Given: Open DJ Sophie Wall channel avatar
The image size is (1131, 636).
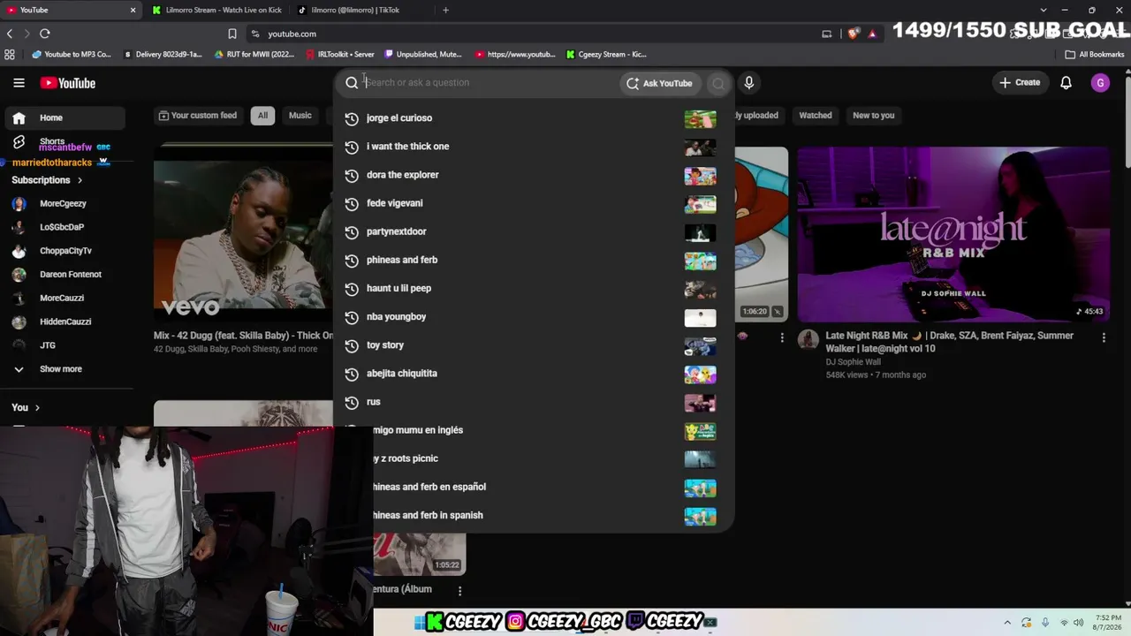Looking at the screenshot, I should (808, 340).
